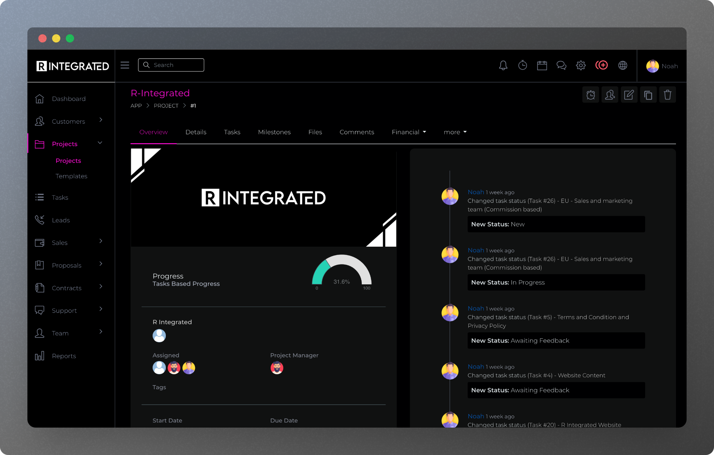
Task: Click the PROJECT breadcrumb link
Action: tap(166, 106)
